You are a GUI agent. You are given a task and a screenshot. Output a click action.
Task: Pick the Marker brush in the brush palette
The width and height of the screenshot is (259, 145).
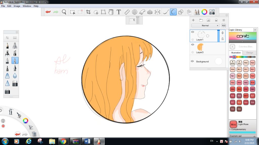7,53
